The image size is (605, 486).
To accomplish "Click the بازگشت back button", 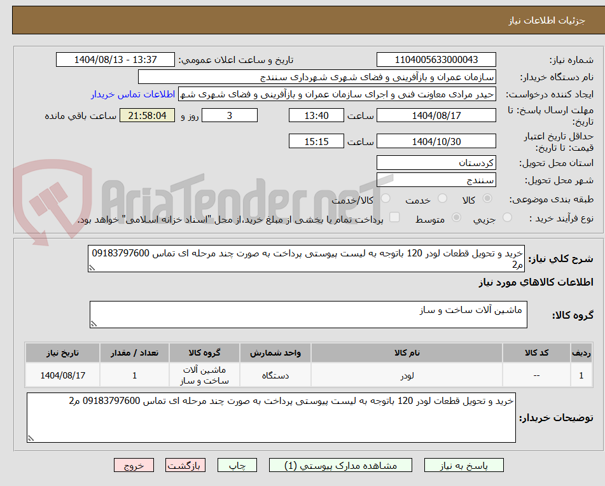I will coord(185,465).
